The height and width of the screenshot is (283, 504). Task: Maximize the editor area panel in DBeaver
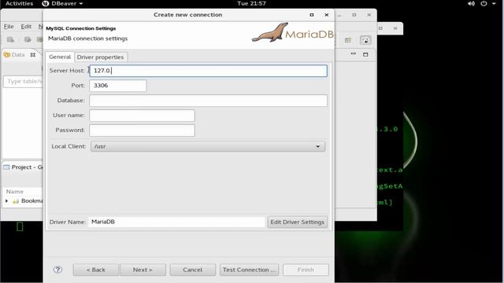(365, 54)
